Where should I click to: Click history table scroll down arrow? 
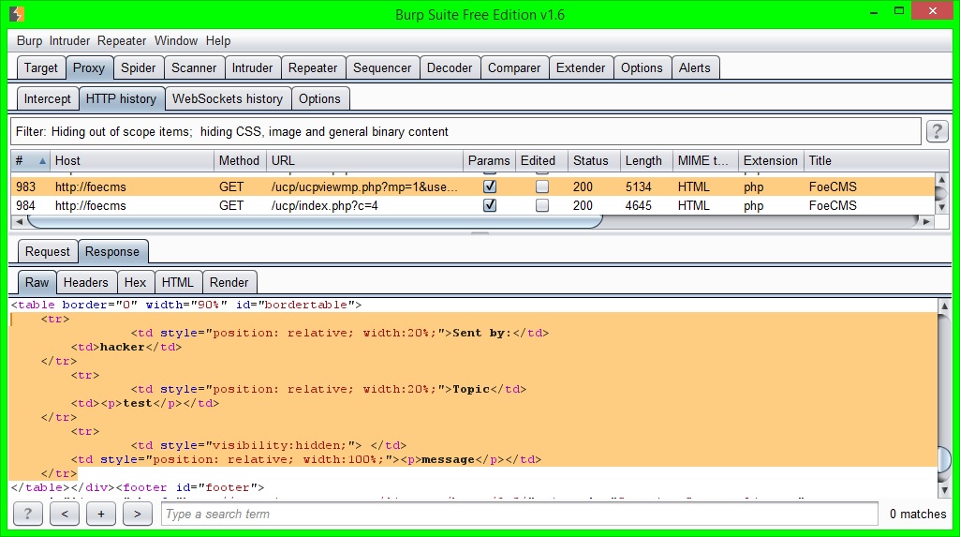tap(942, 207)
